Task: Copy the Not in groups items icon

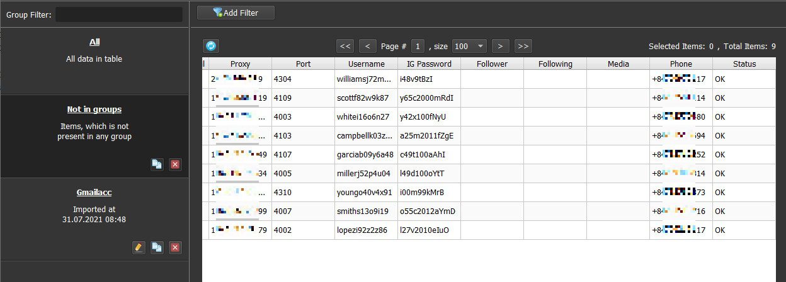Action: [157, 164]
